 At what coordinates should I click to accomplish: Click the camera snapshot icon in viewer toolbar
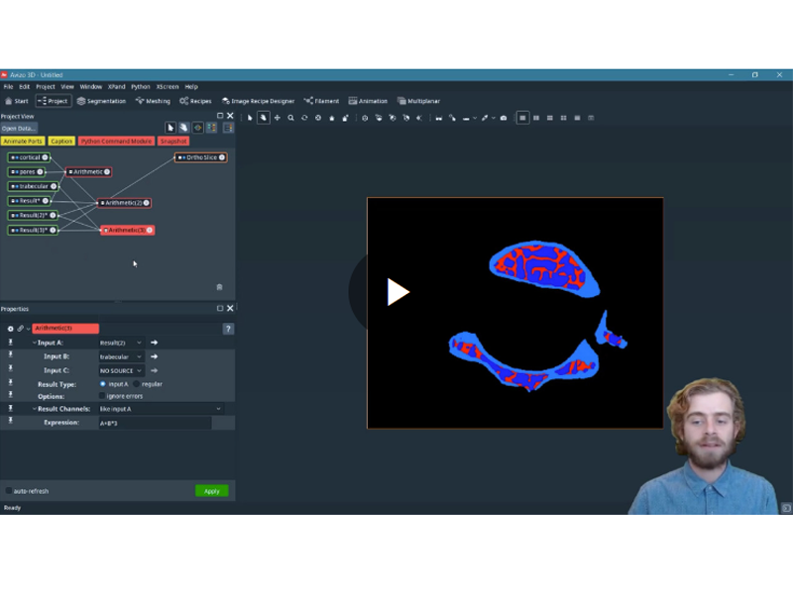[x=504, y=118]
